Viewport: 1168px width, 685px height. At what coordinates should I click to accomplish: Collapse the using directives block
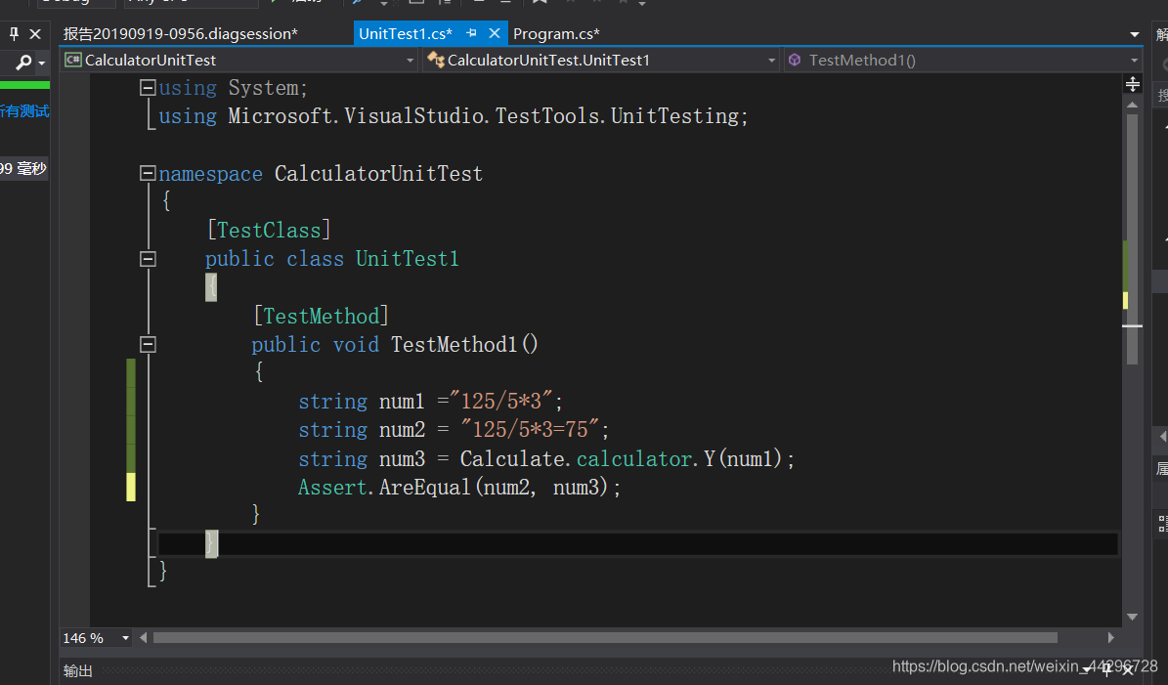(148, 88)
